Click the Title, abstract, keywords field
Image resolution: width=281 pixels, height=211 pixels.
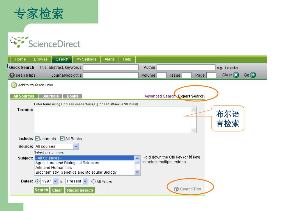click(111, 68)
